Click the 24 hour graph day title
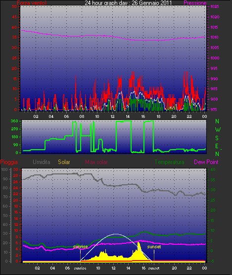 click(x=128, y=3)
